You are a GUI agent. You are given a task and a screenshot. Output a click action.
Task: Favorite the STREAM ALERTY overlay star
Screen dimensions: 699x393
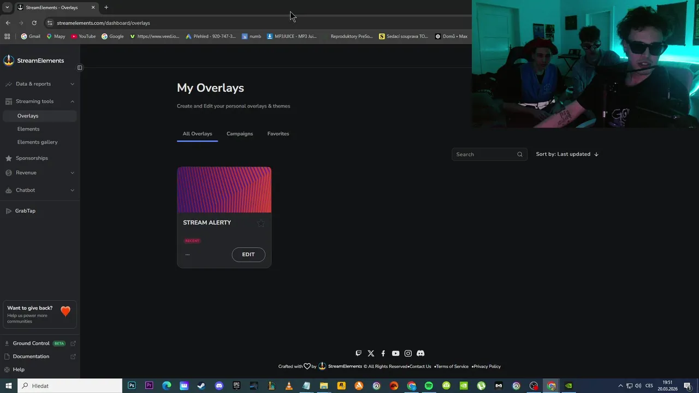click(x=261, y=223)
